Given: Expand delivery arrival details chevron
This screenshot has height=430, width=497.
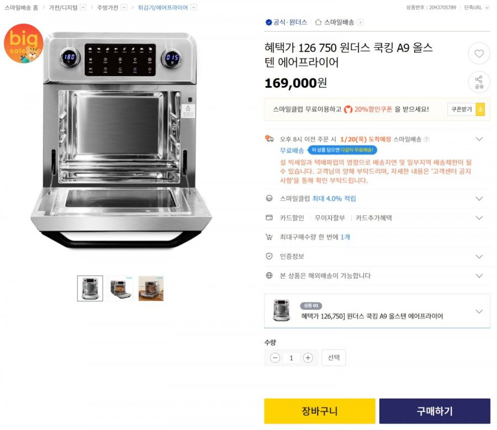Looking at the screenshot, I should pyautogui.click(x=479, y=139).
